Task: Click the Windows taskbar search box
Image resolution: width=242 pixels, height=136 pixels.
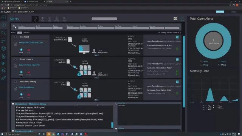Action: click(21, 134)
